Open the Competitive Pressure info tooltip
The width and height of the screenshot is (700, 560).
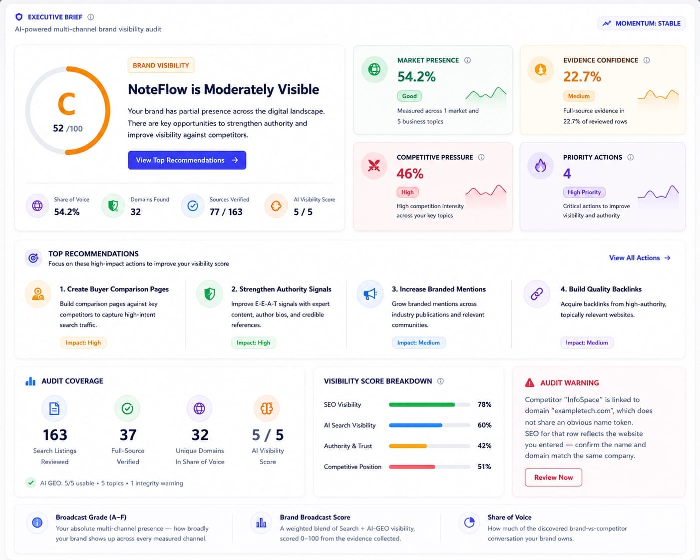481,157
